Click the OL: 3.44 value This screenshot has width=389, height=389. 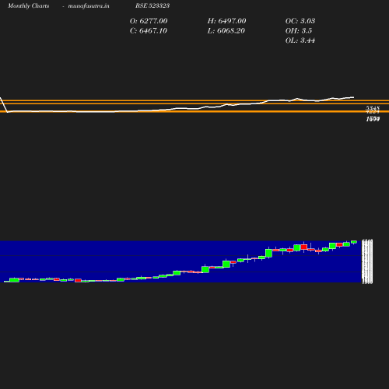click(300, 40)
